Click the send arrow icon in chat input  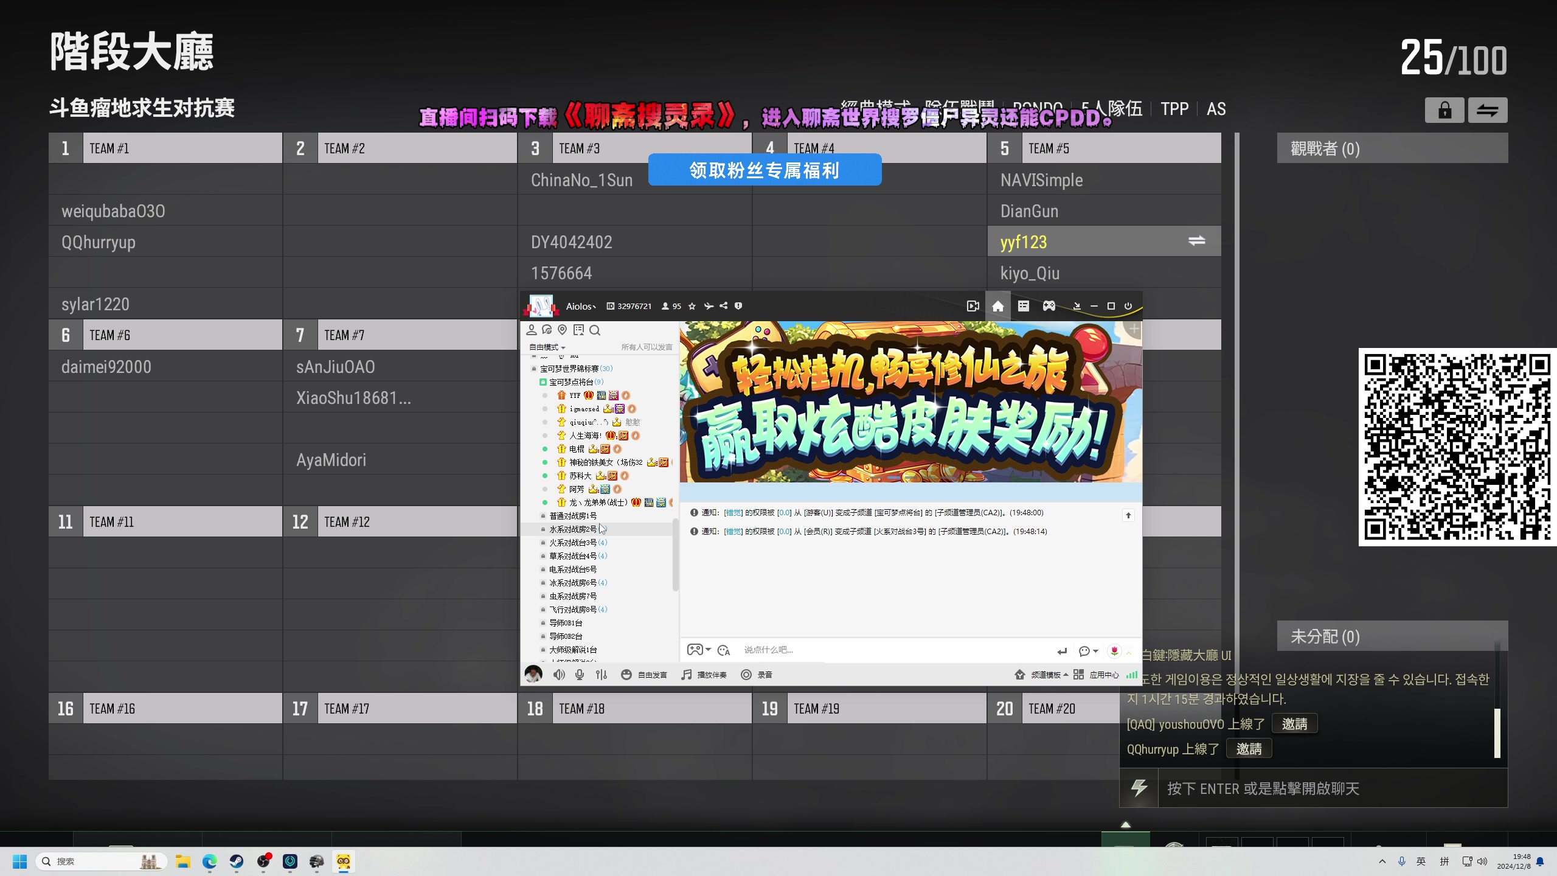tap(1062, 651)
